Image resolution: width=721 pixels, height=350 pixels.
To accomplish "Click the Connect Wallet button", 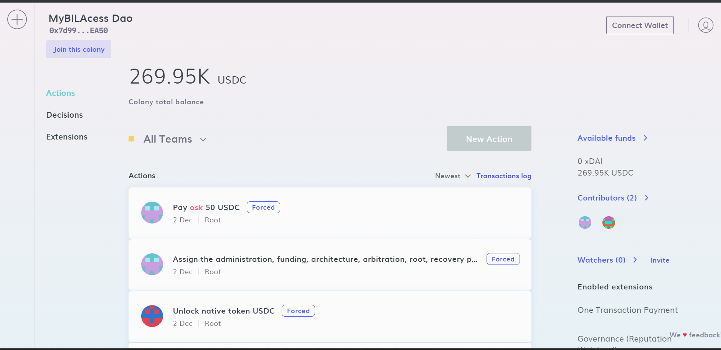I will click(x=640, y=25).
